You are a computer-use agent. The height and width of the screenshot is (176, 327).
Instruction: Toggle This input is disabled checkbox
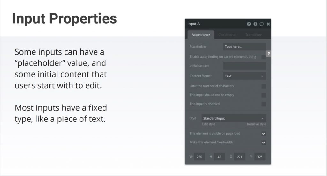pyautogui.click(x=263, y=104)
